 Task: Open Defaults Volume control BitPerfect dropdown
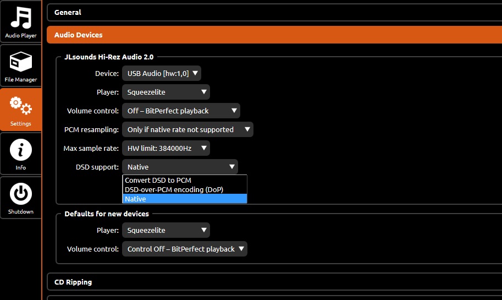(x=185, y=249)
